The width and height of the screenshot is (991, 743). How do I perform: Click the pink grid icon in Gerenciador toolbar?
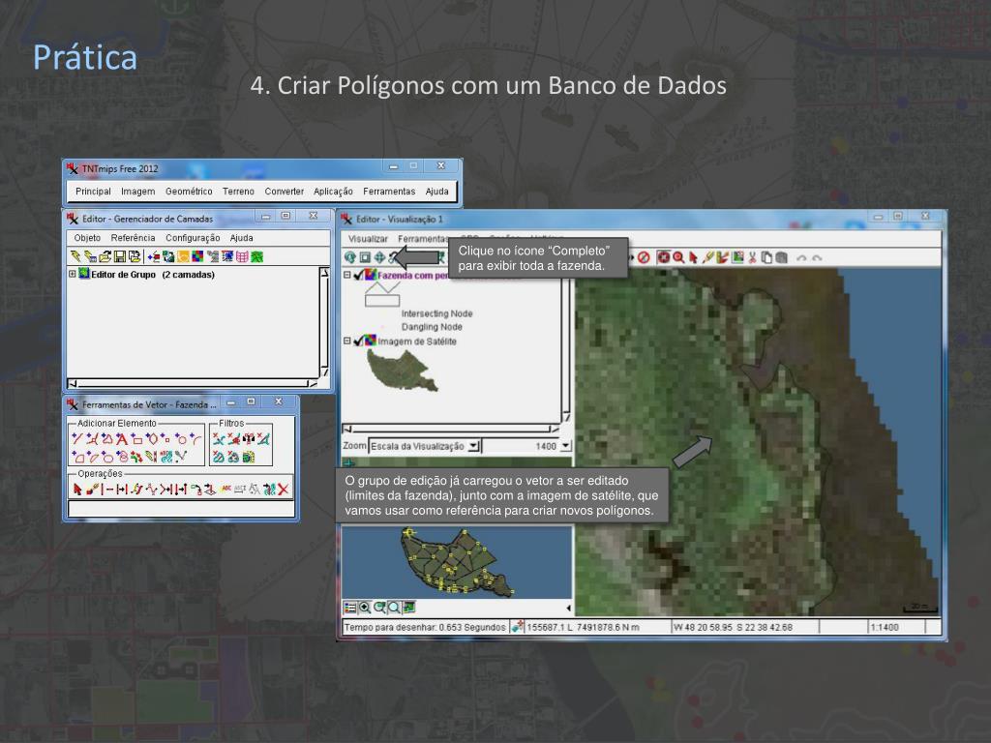(242, 256)
